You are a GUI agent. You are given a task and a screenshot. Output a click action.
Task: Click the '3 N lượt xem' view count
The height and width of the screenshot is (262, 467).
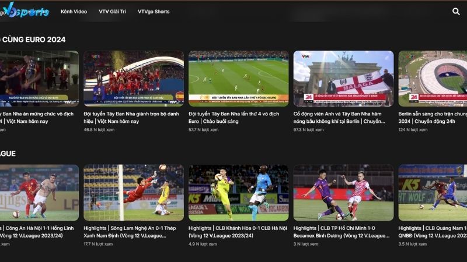tap(305, 244)
